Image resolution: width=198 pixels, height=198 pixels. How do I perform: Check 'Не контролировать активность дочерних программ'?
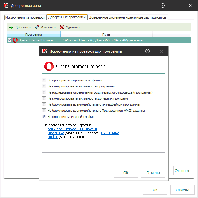point(44,98)
